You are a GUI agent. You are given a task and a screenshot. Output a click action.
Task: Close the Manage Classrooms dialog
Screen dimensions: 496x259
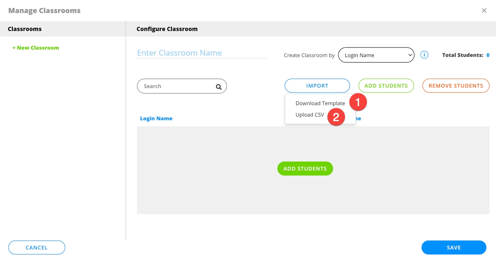tap(484, 11)
